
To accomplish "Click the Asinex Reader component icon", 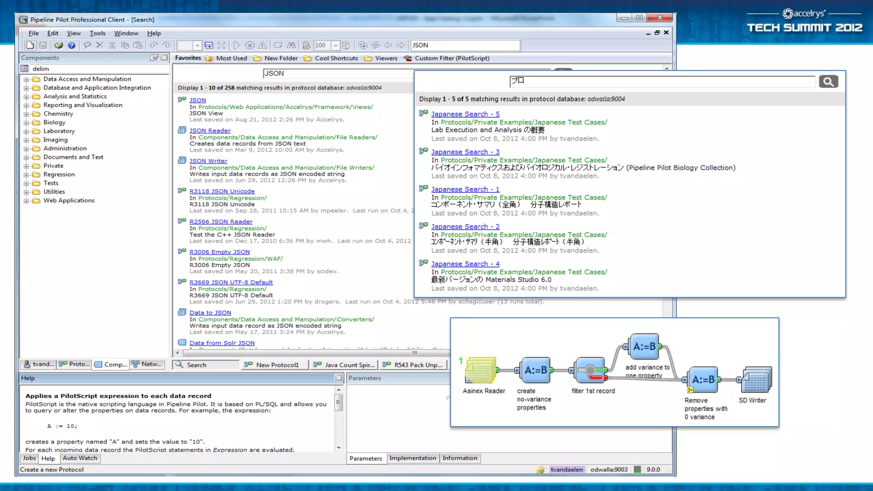I will pos(481,370).
